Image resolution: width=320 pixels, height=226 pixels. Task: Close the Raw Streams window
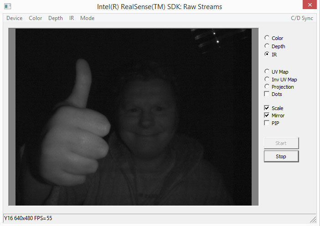click(310, 5)
